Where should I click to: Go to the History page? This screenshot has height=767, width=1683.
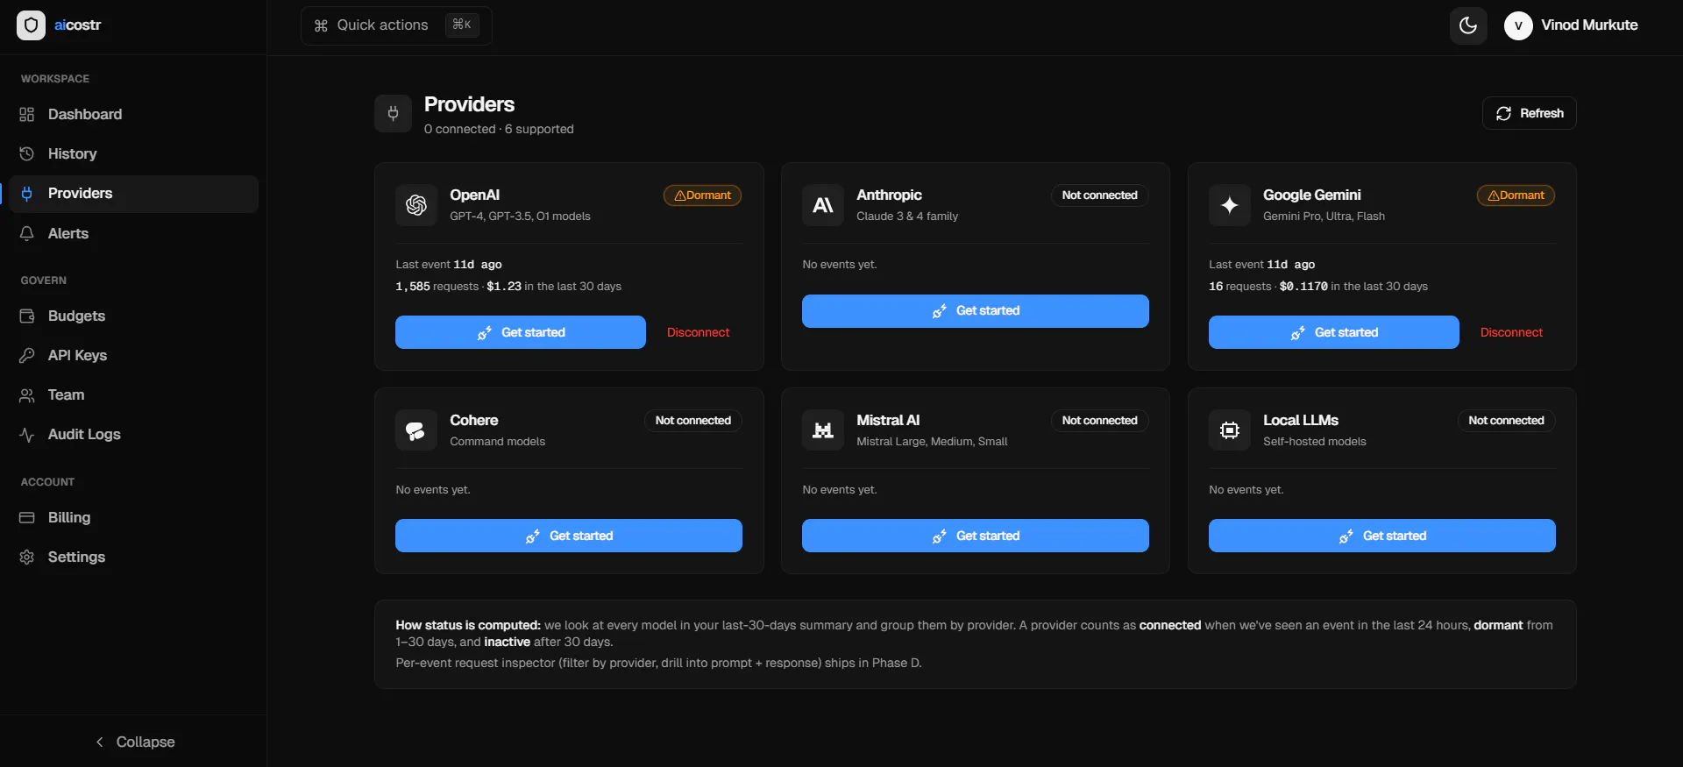134,154
